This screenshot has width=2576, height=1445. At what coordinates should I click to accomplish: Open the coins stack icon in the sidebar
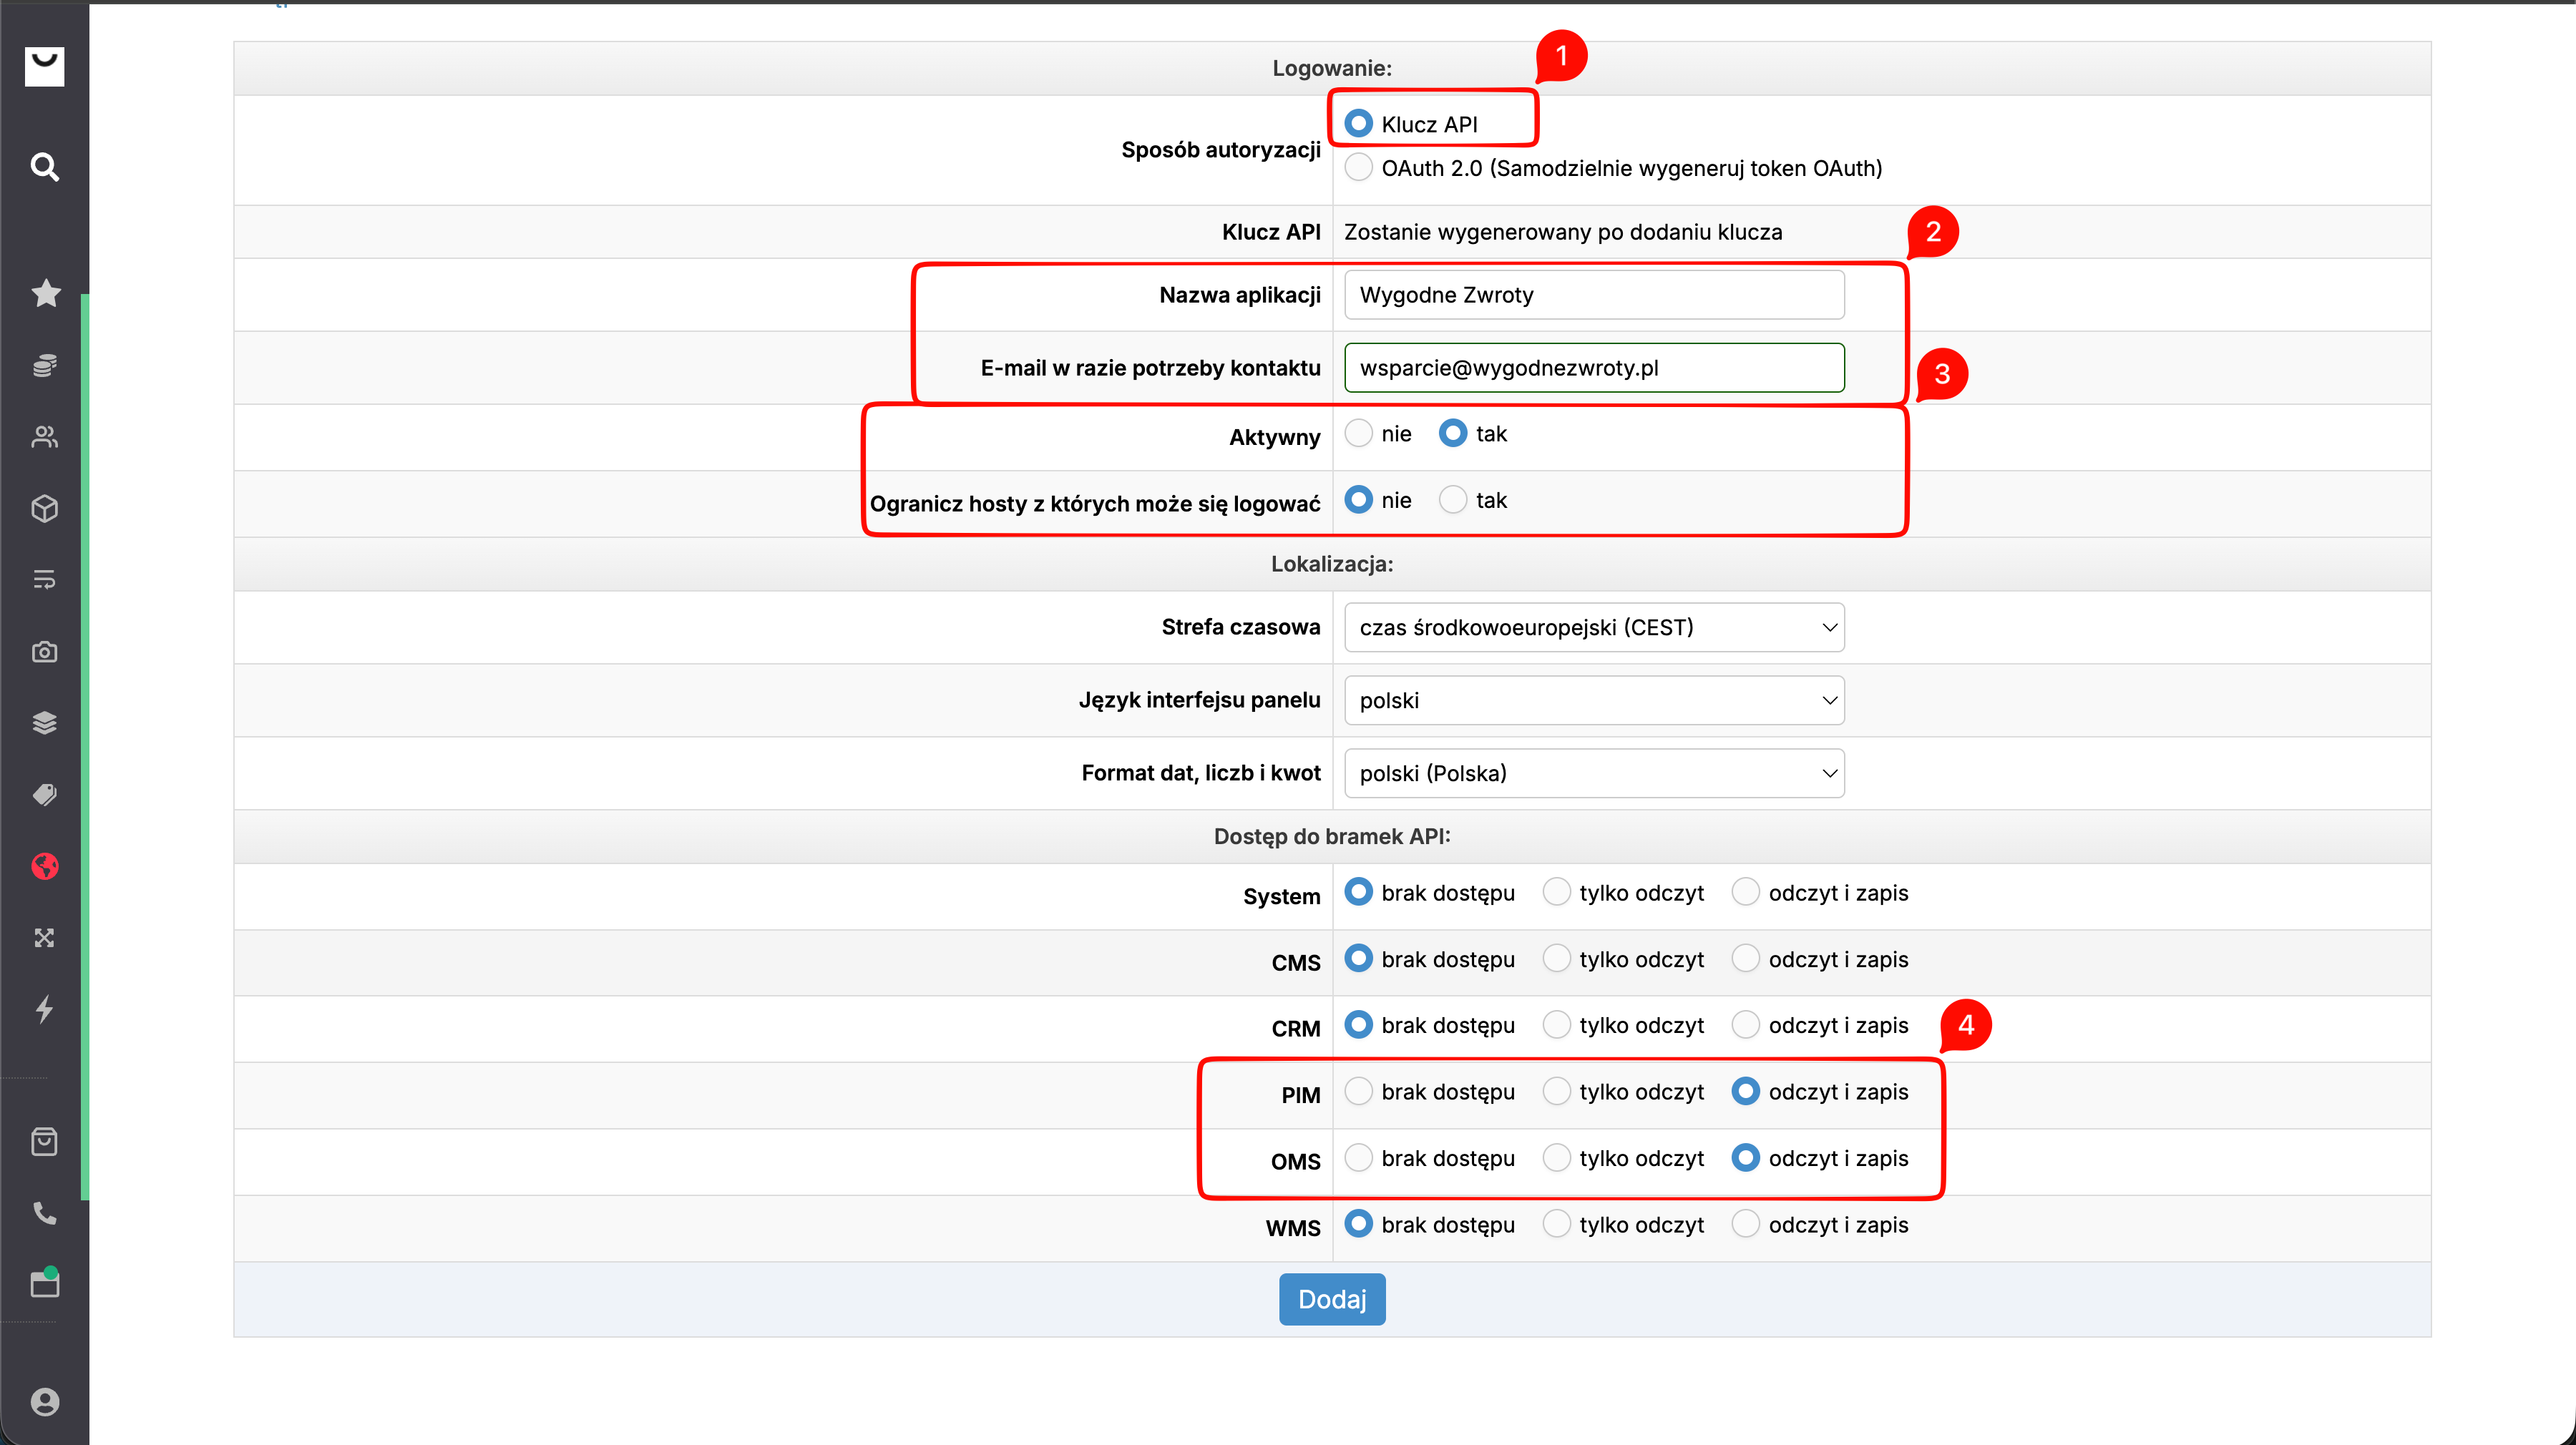(44, 365)
